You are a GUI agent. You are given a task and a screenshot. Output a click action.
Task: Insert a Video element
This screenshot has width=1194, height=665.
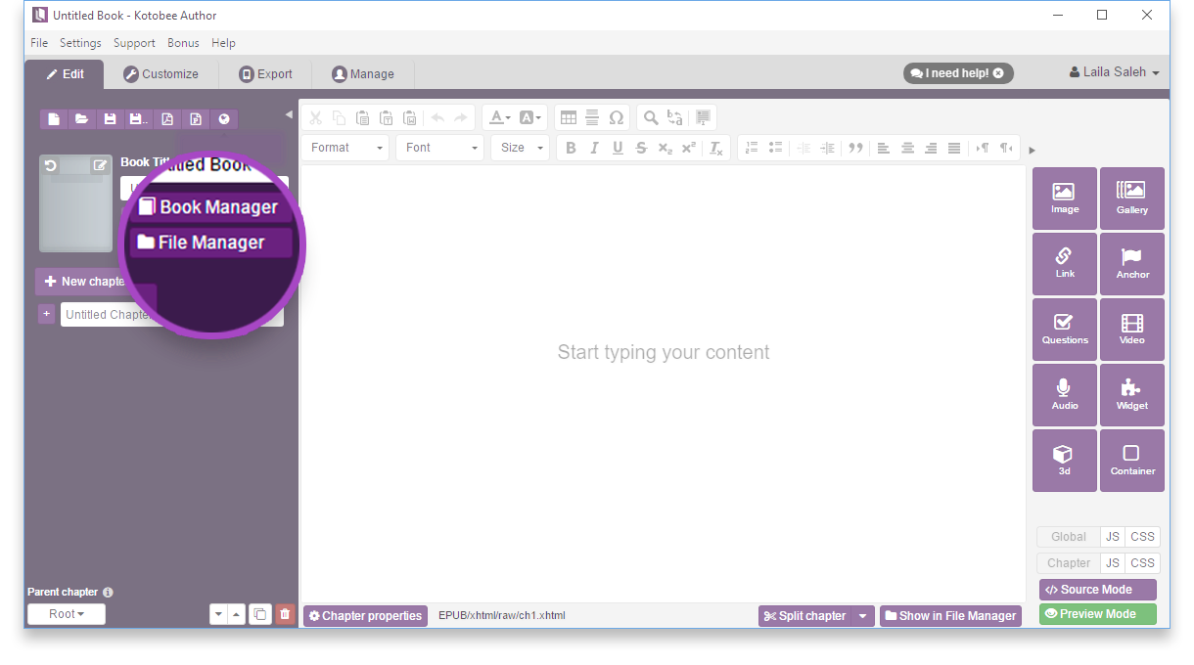(1131, 330)
